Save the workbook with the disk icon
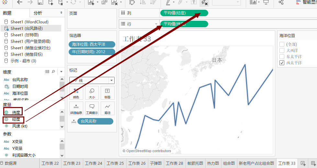The width and height of the screenshot is (317, 168). coord(40,2)
